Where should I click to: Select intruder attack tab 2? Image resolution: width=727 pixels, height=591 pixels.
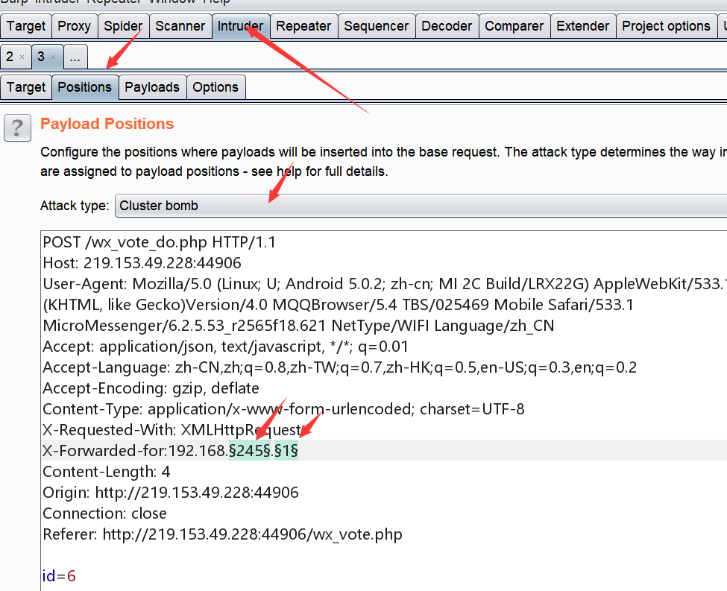[10, 57]
